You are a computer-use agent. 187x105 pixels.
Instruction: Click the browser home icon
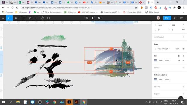[17, 8]
